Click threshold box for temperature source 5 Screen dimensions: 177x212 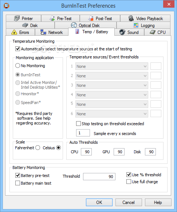click(156, 104)
